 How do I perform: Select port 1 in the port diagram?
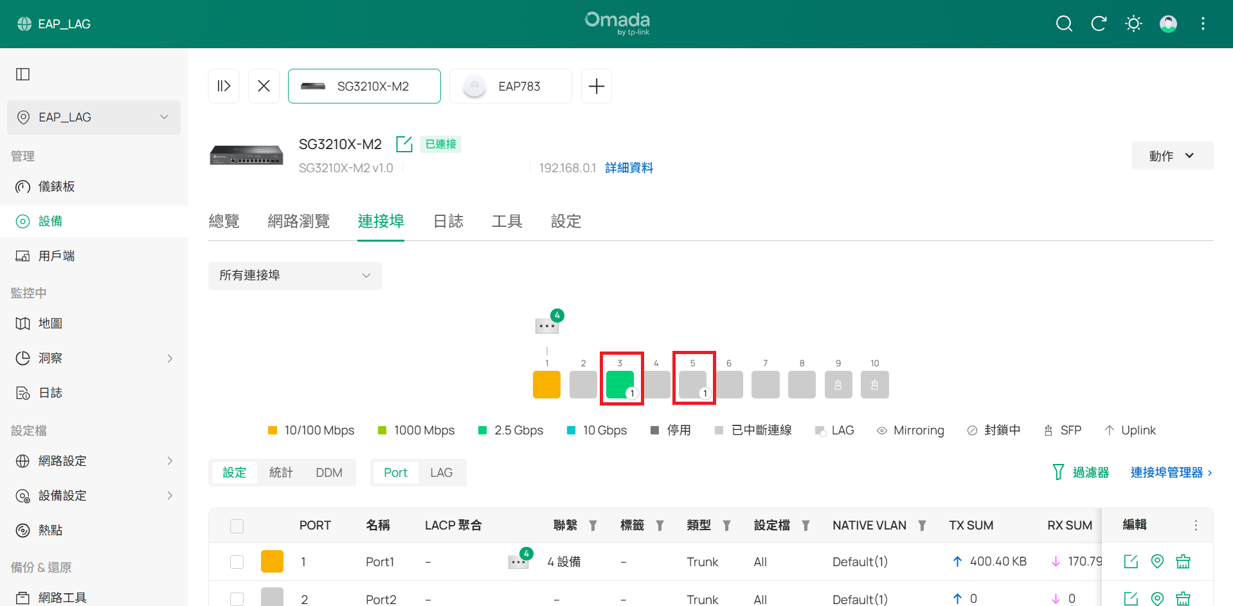(546, 384)
